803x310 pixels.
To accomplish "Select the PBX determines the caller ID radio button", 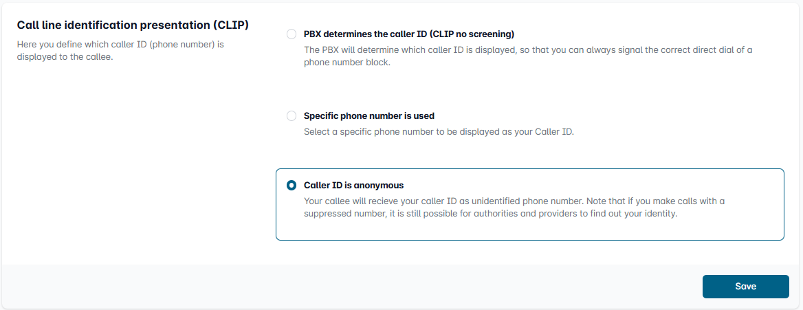I will (291, 34).
